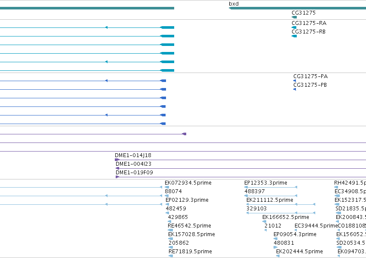Select the bxd gene label

pyautogui.click(x=234, y=4)
